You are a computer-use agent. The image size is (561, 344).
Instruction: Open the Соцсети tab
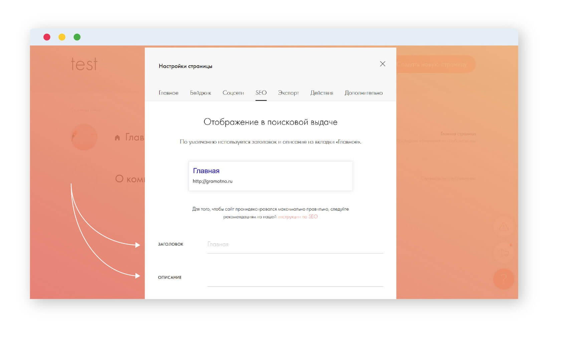[x=233, y=93]
